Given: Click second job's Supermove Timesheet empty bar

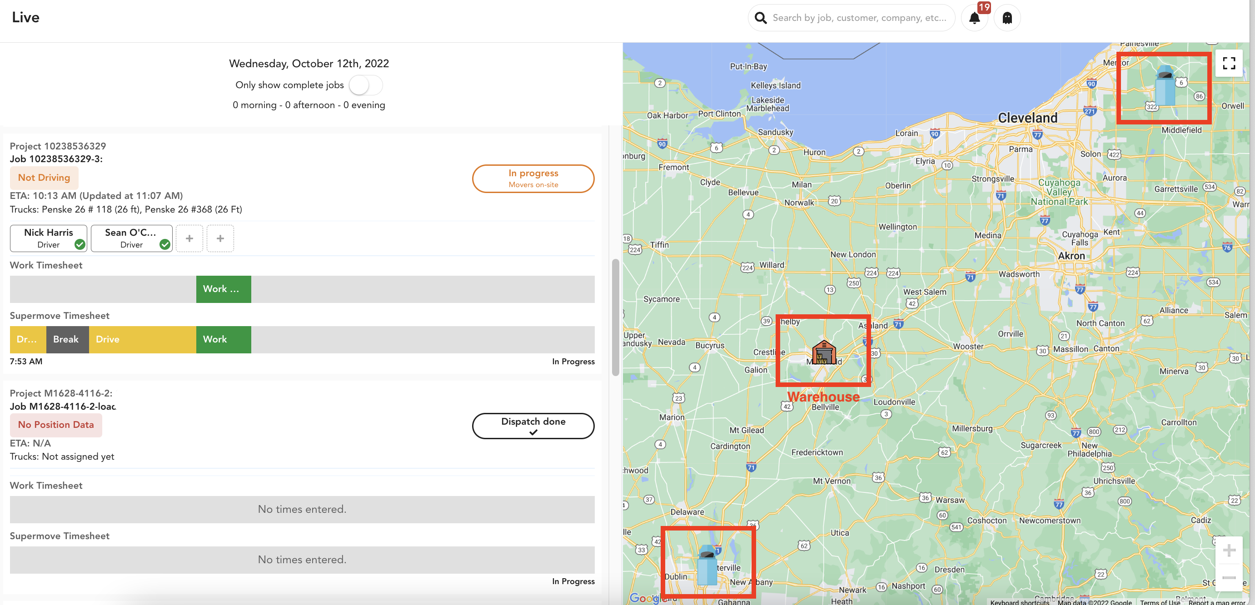Looking at the screenshot, I should 302,560.
